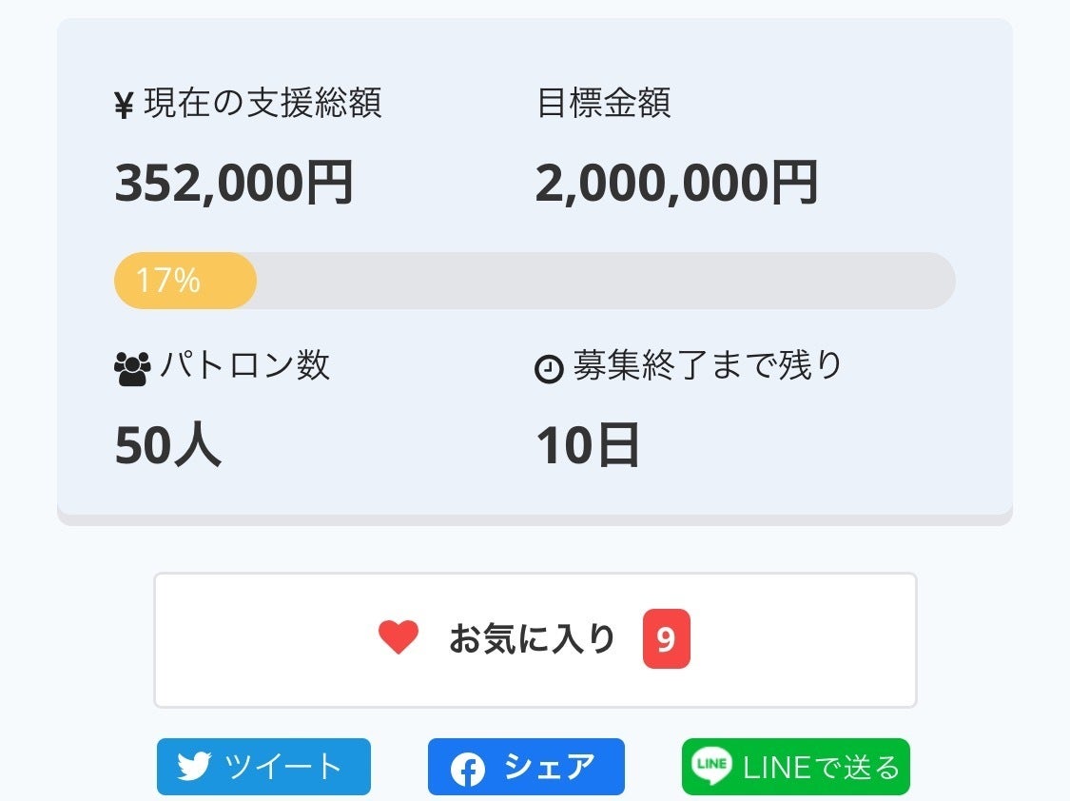Click the clock icon beside 募集終了まで残り
This screenshot has width=1070, height=801.
tap(550, 369)
